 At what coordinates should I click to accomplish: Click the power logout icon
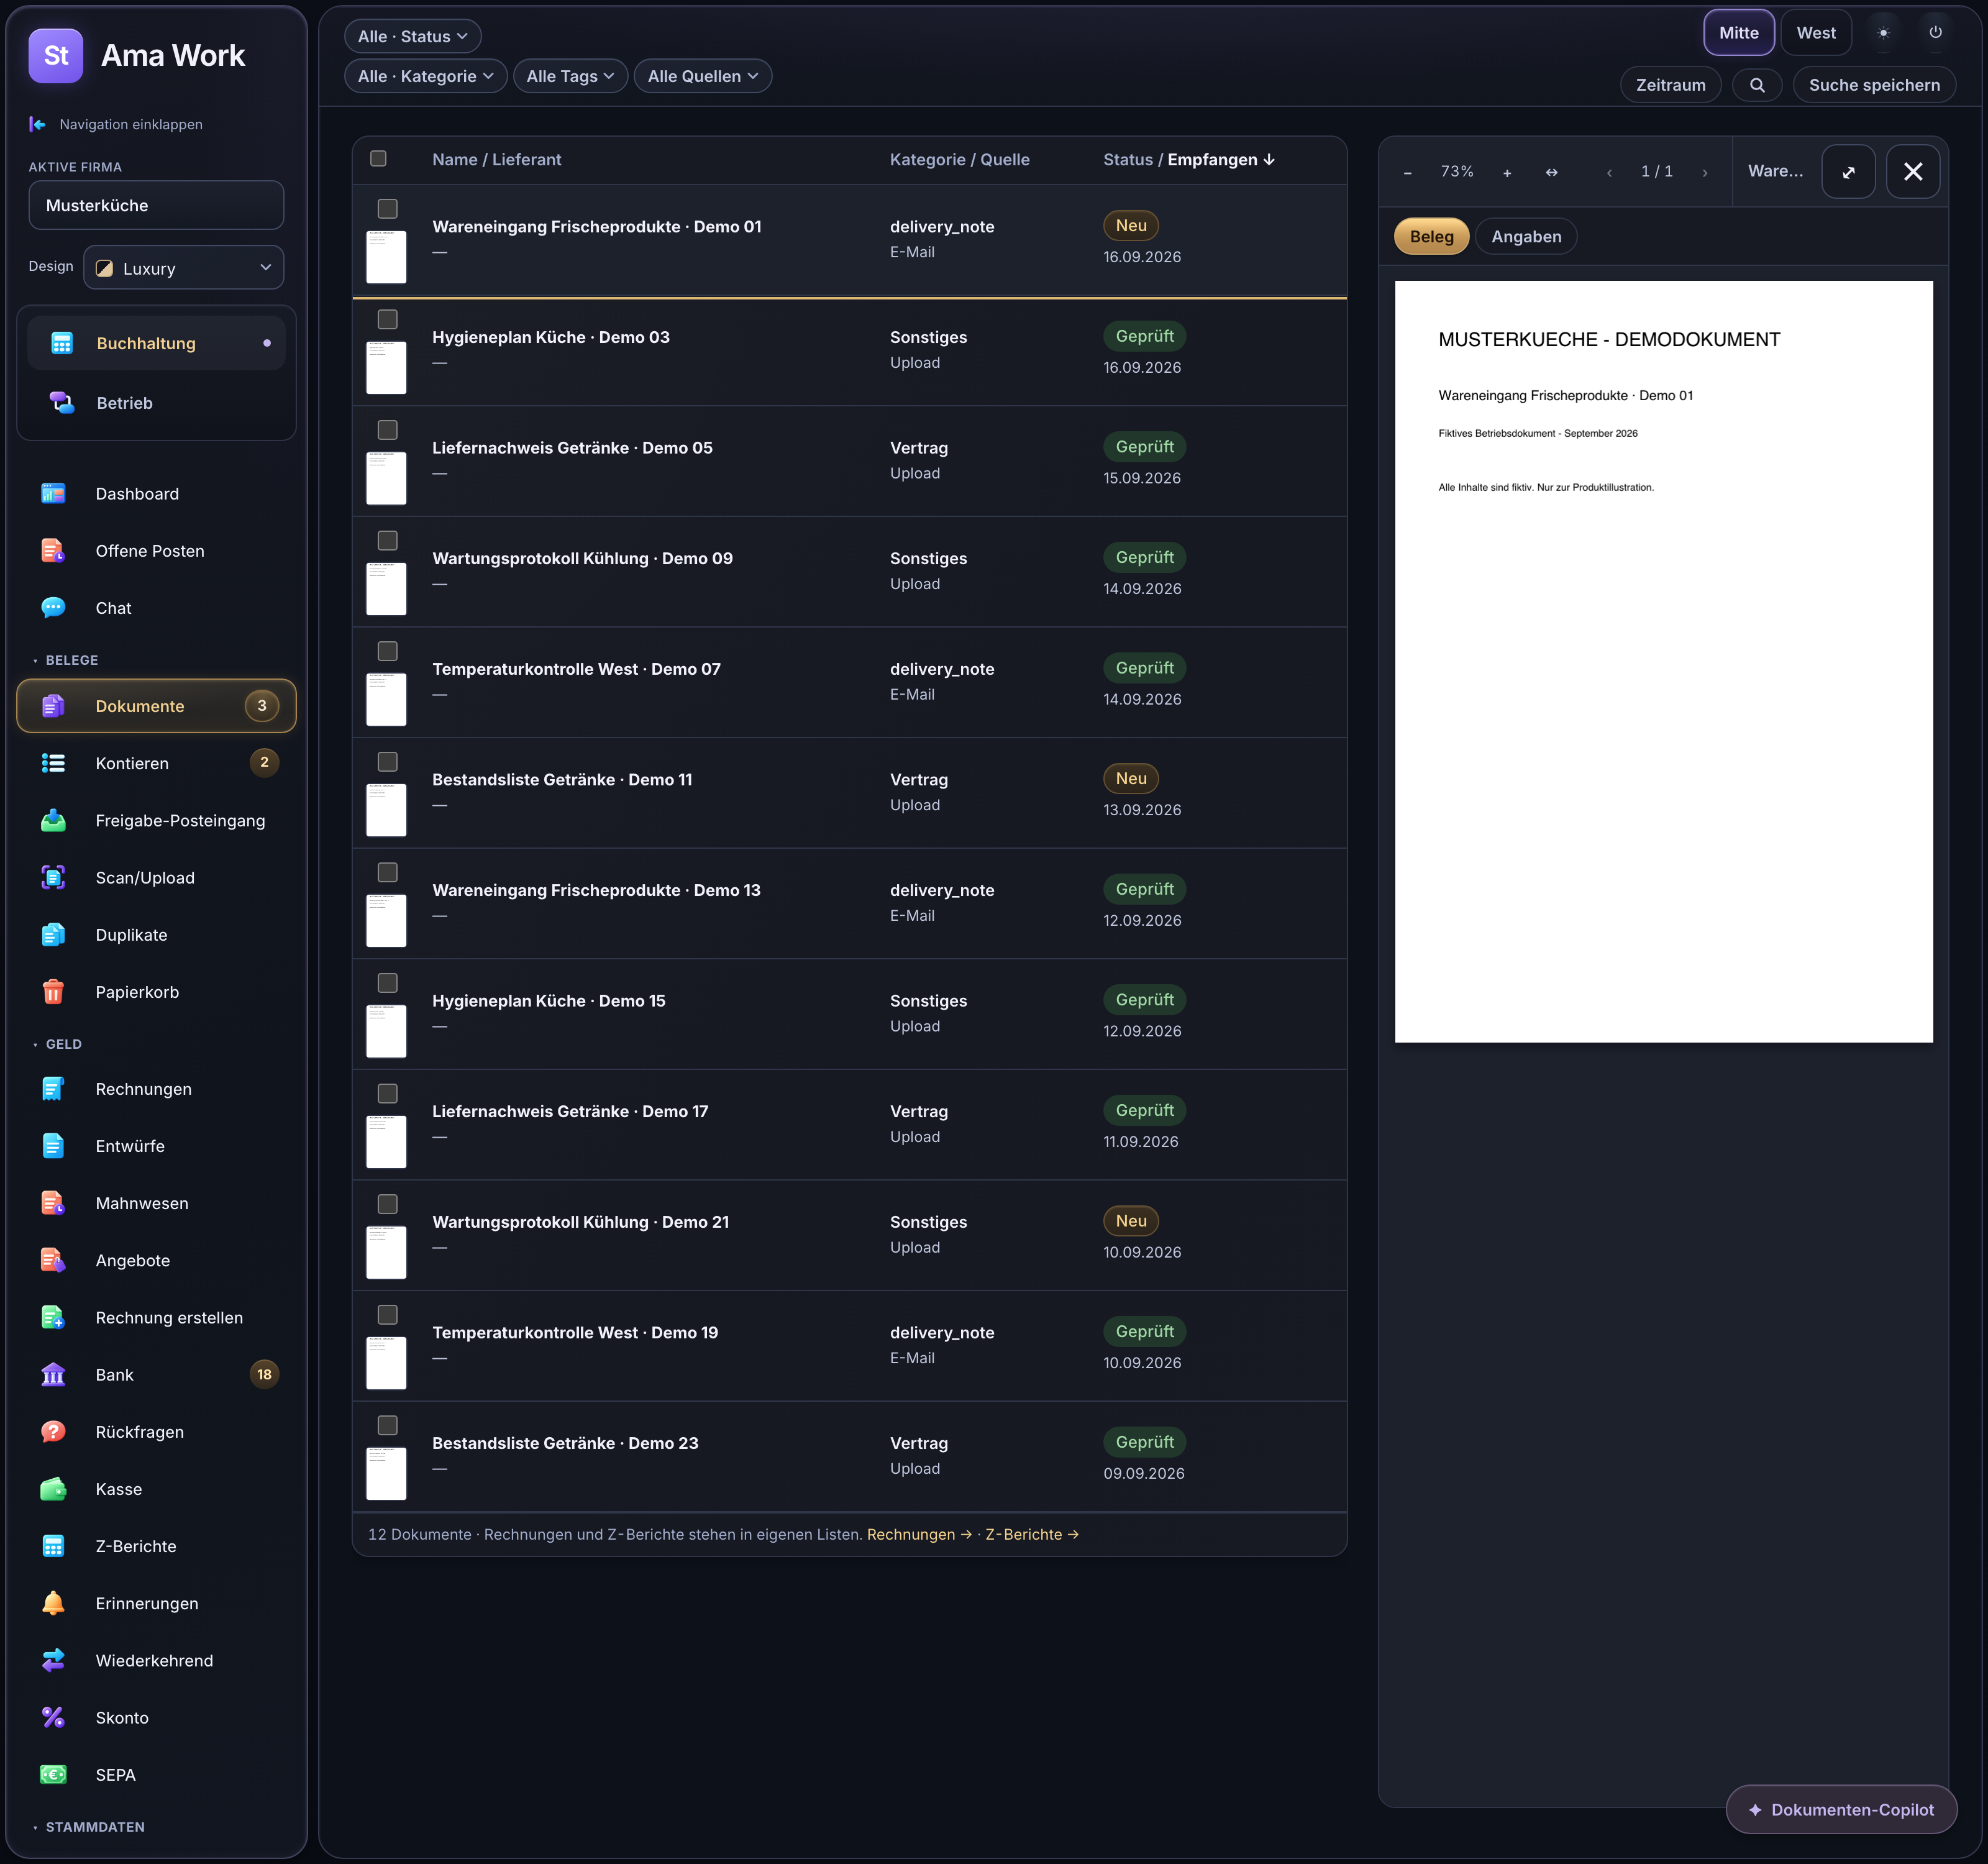[1936, 33]
